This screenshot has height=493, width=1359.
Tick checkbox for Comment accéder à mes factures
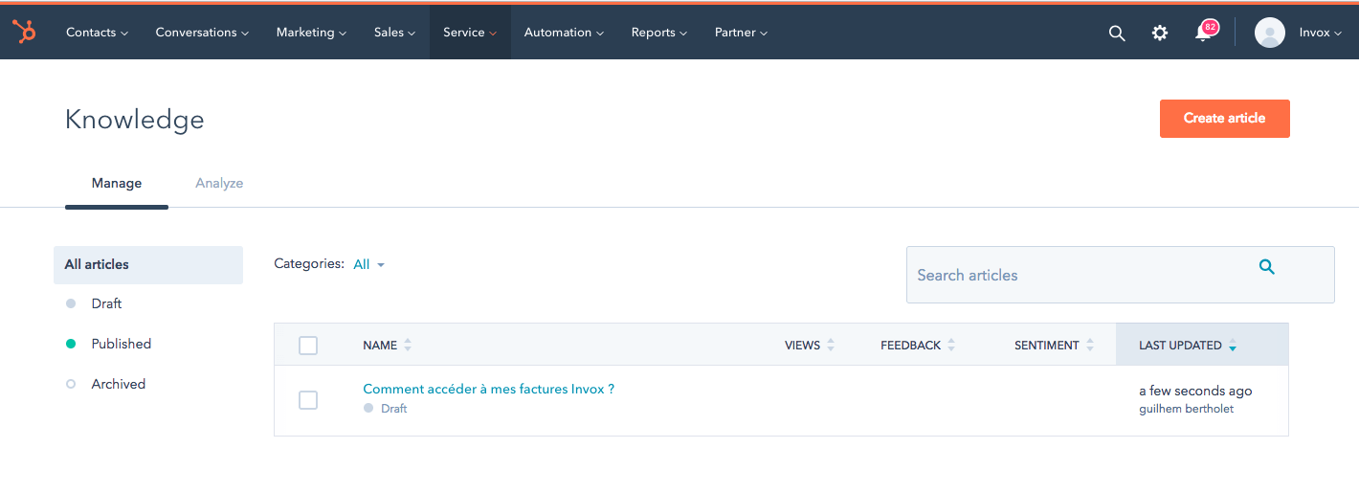click(x=308, y=400)
